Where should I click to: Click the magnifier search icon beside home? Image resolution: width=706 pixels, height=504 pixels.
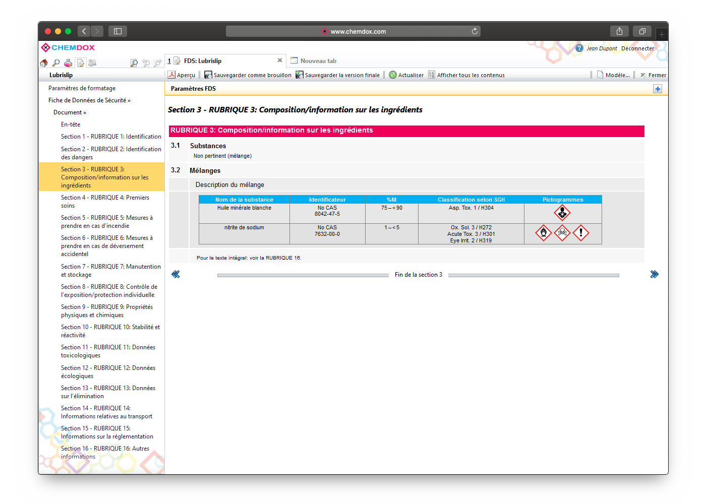pyautogui.click(x=56, y=63)
